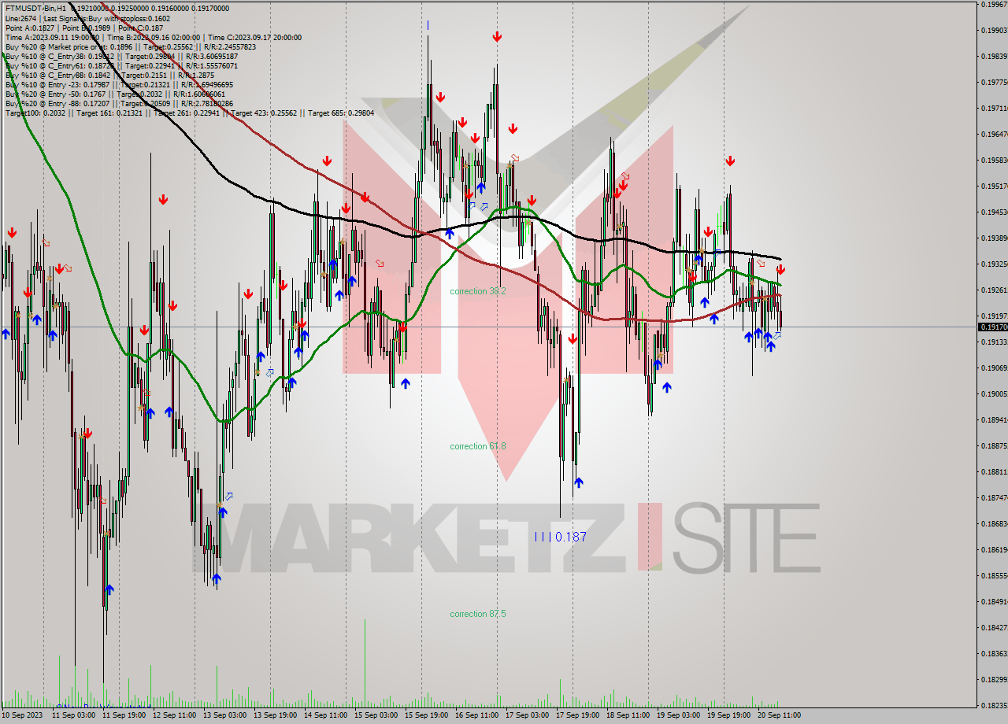Select 'Last Signal is:Buy with stoploss:0.1602' text

106,18
